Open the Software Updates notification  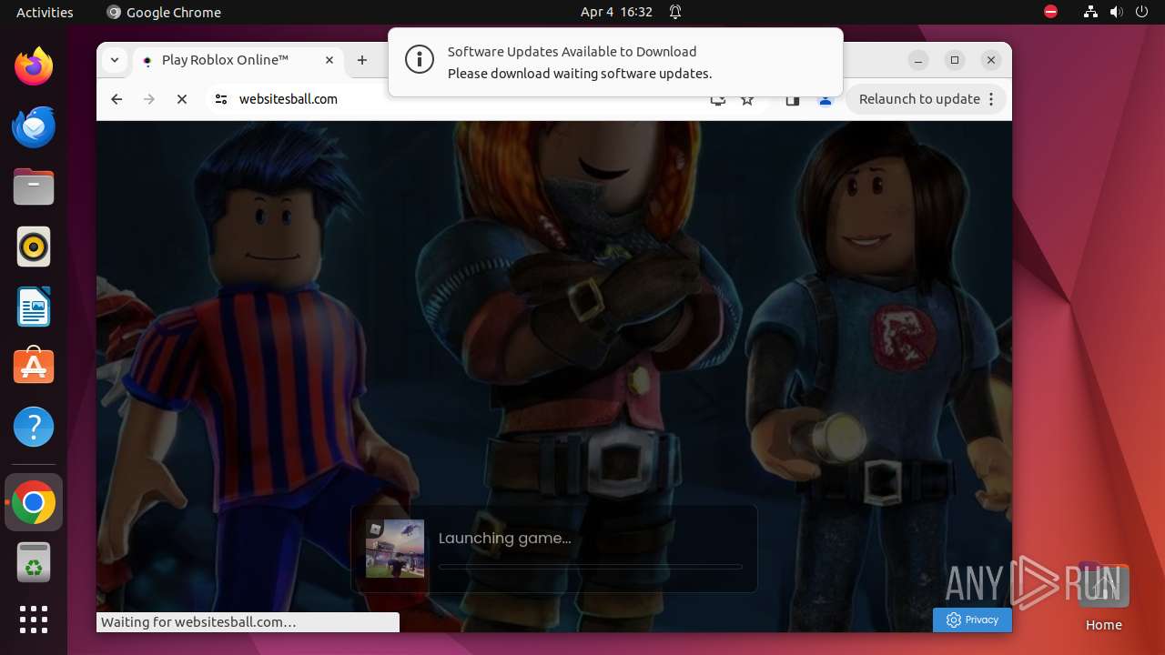tap(615, 62)
